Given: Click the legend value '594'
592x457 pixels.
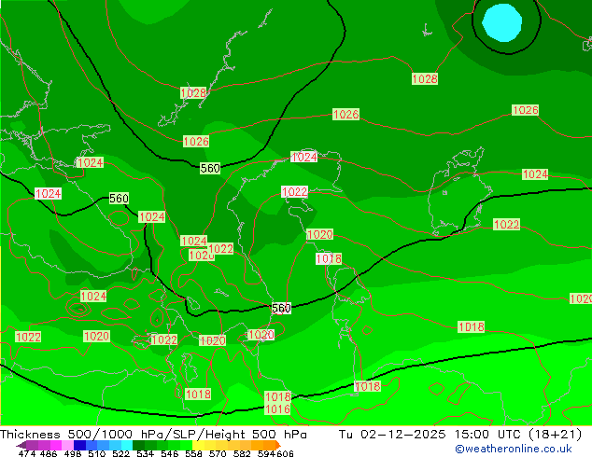Looking at the screenshot, I should (266, 453).
